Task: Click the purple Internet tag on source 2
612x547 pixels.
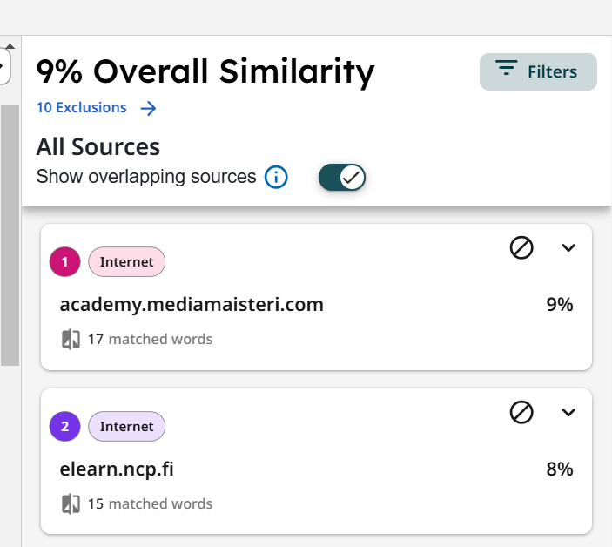Action: click(127, 426)
